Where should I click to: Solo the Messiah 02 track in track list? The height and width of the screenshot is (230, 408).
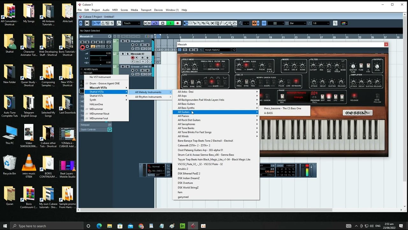point(127,54)
